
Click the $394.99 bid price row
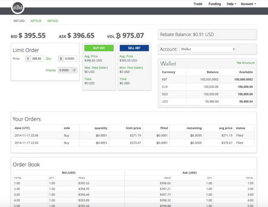click(x=69, y=189)
